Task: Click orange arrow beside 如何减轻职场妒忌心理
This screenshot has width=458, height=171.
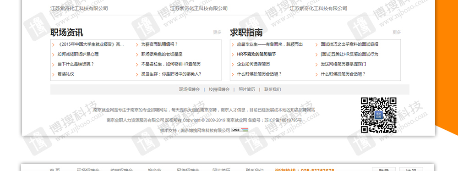Action: coord(53,55)
